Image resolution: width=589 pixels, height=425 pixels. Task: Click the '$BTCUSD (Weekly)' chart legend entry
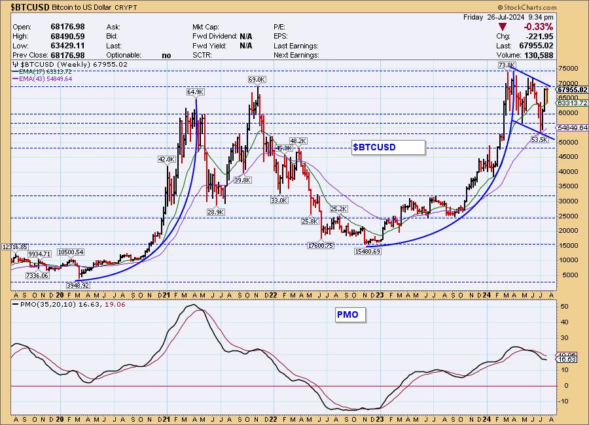[x=70, y=65]
